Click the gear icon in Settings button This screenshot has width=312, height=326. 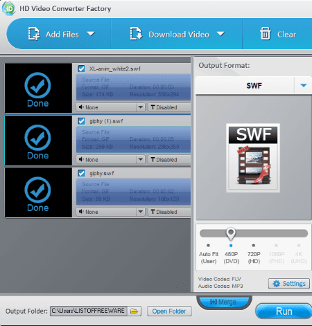click(276, 284)
